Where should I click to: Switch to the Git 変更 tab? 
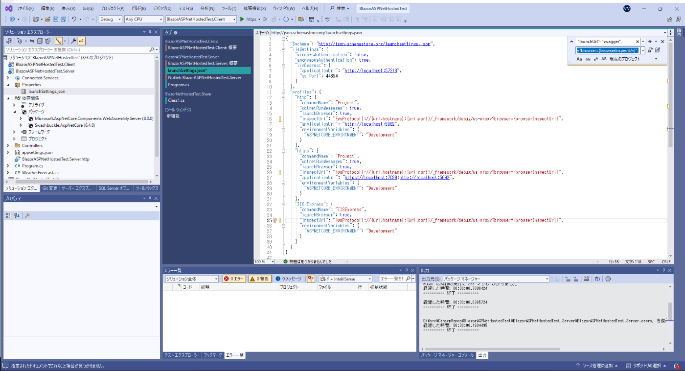coord(50,188)
